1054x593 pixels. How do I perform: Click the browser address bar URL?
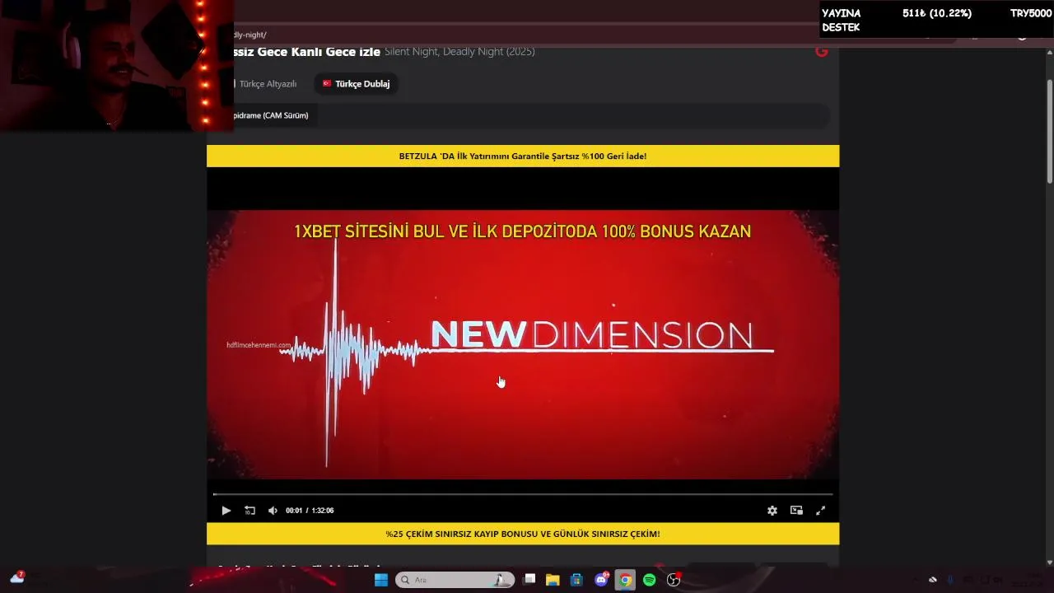tap(250, 35)
